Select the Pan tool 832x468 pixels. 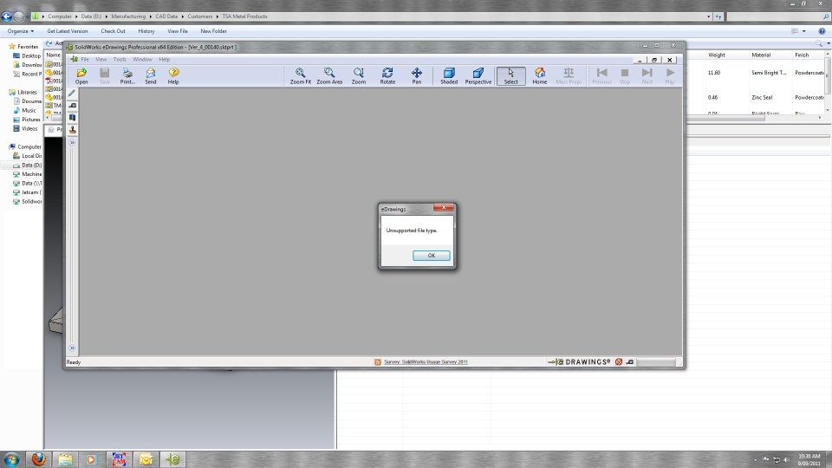(417, 75)
